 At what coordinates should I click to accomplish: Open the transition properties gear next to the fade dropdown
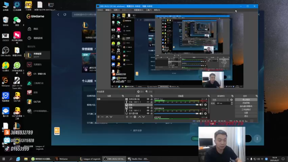(231, 100)
